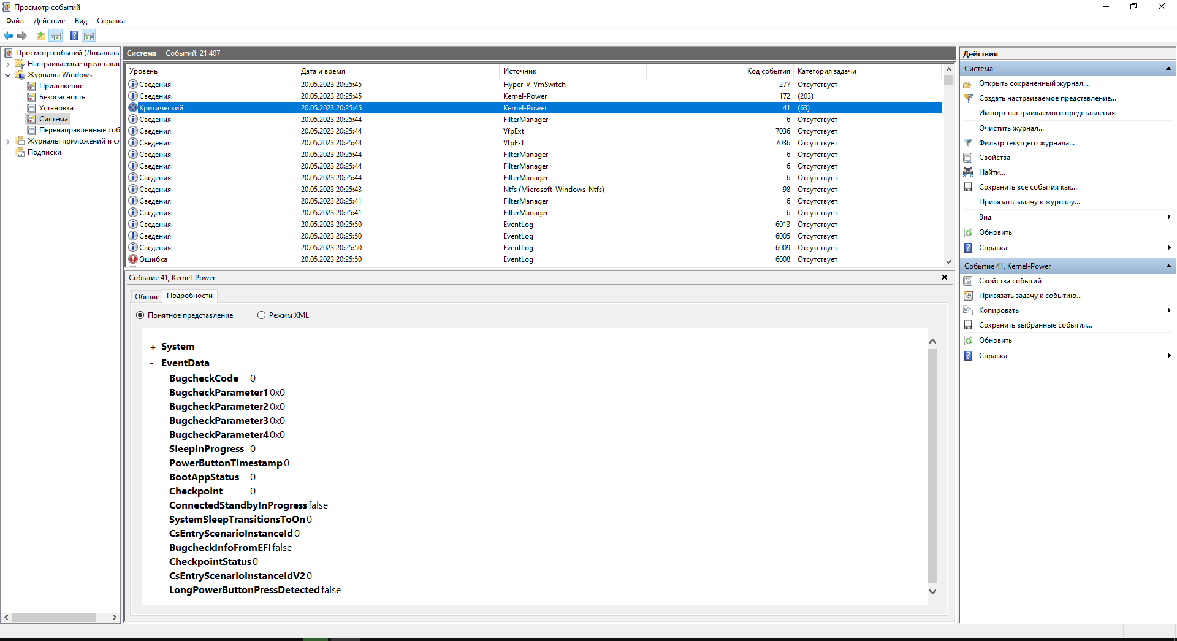1177x641 pixels.
Task: Click the Forward arrow toolbar icon
Action: click(22, 36)
